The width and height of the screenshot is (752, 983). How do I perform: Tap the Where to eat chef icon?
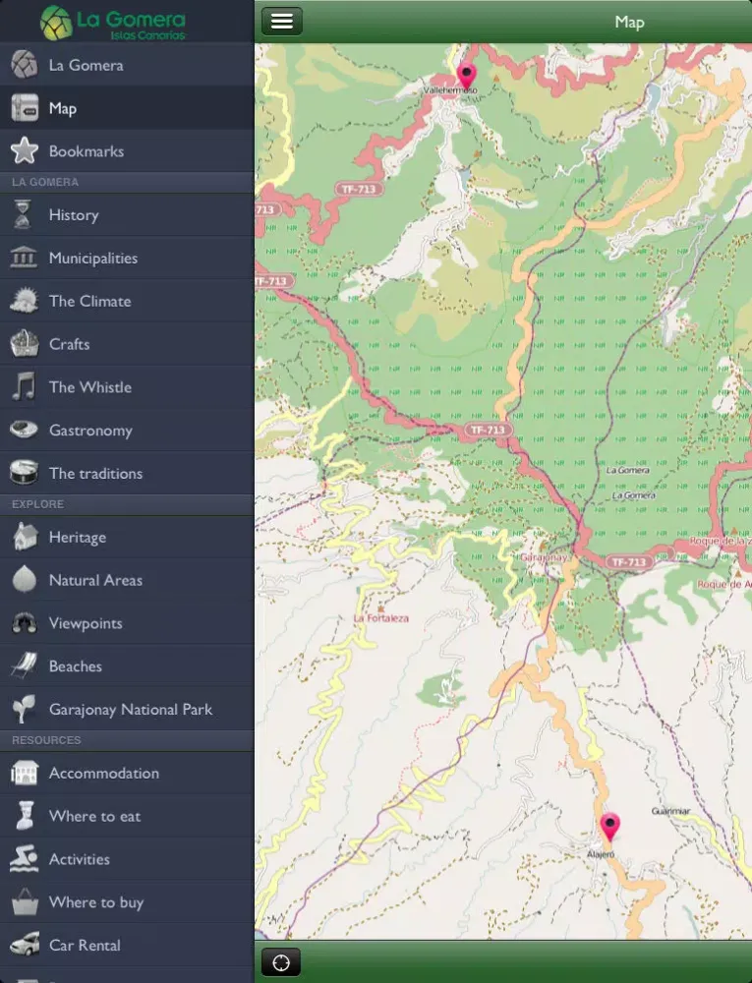[25, 816]
